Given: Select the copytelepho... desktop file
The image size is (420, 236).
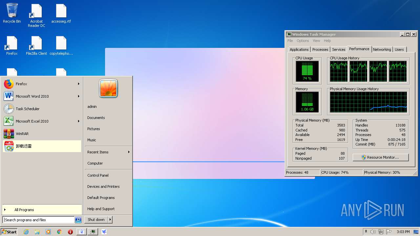Looking at the screenshot, I should (x=61, y=46).
